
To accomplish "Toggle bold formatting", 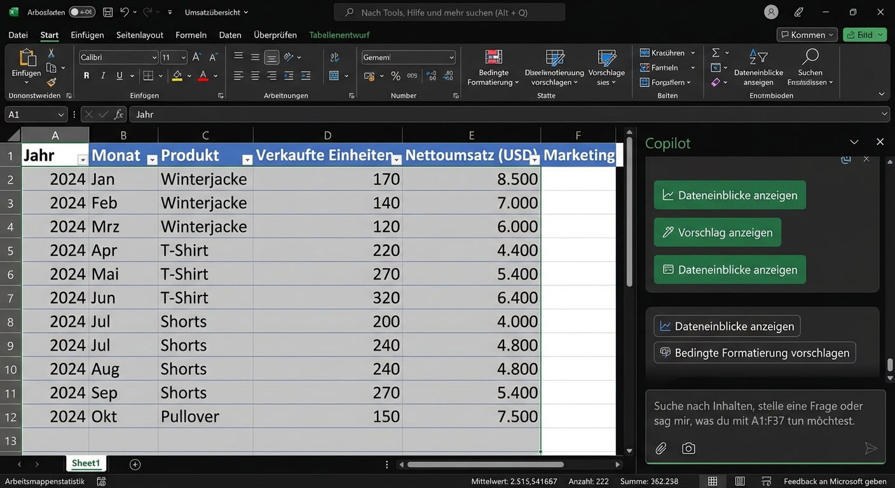I will (x=86, y=76).
